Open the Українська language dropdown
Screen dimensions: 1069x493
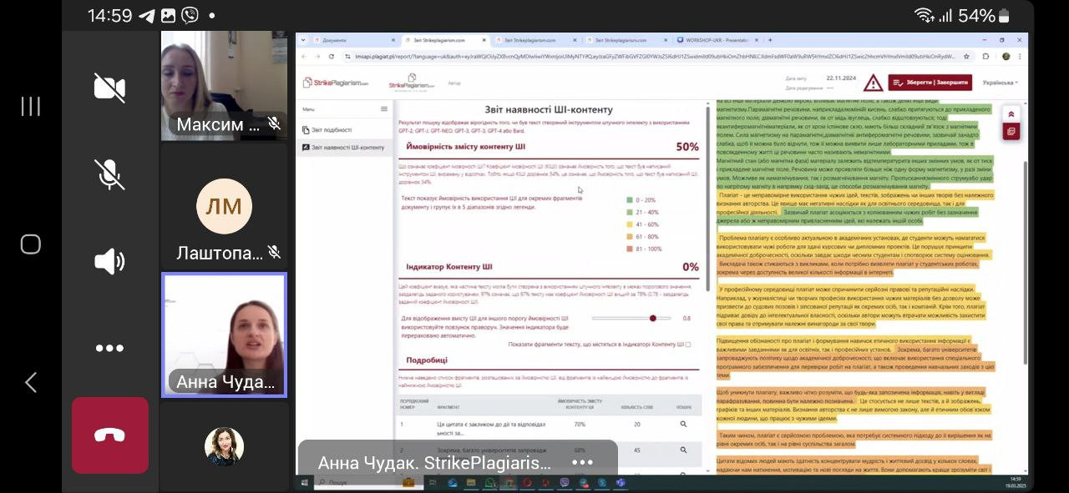coord(999,83)
